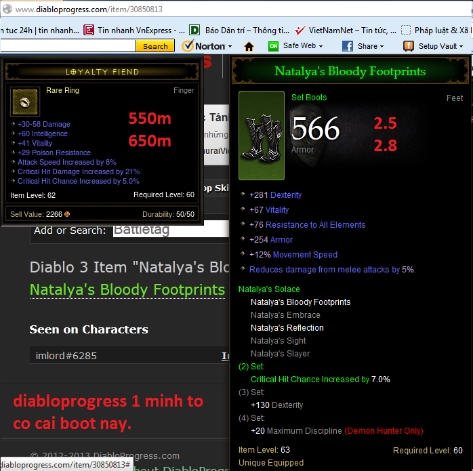Expand the Setup Vault dropdown
Screen dimensions: 473x471
point(461,47)
